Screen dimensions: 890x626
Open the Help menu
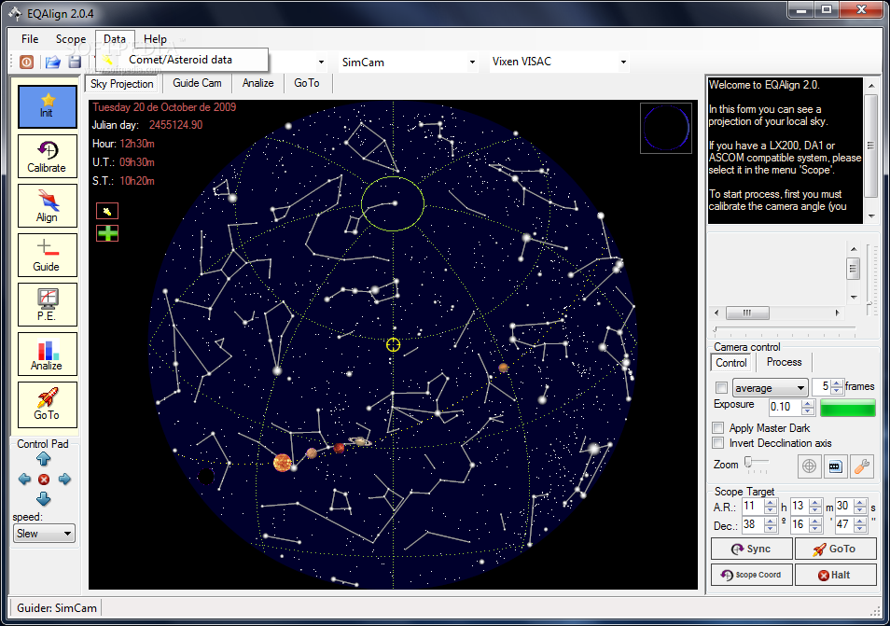tap(155, 39)
